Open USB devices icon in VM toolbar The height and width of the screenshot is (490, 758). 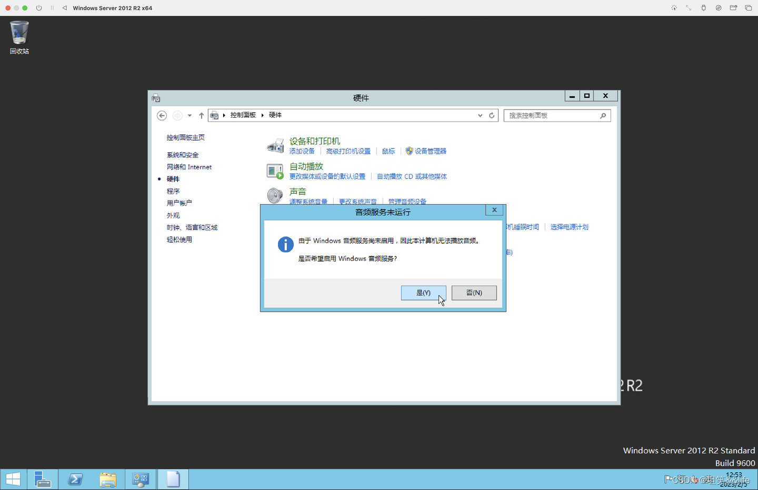(703, 8)
